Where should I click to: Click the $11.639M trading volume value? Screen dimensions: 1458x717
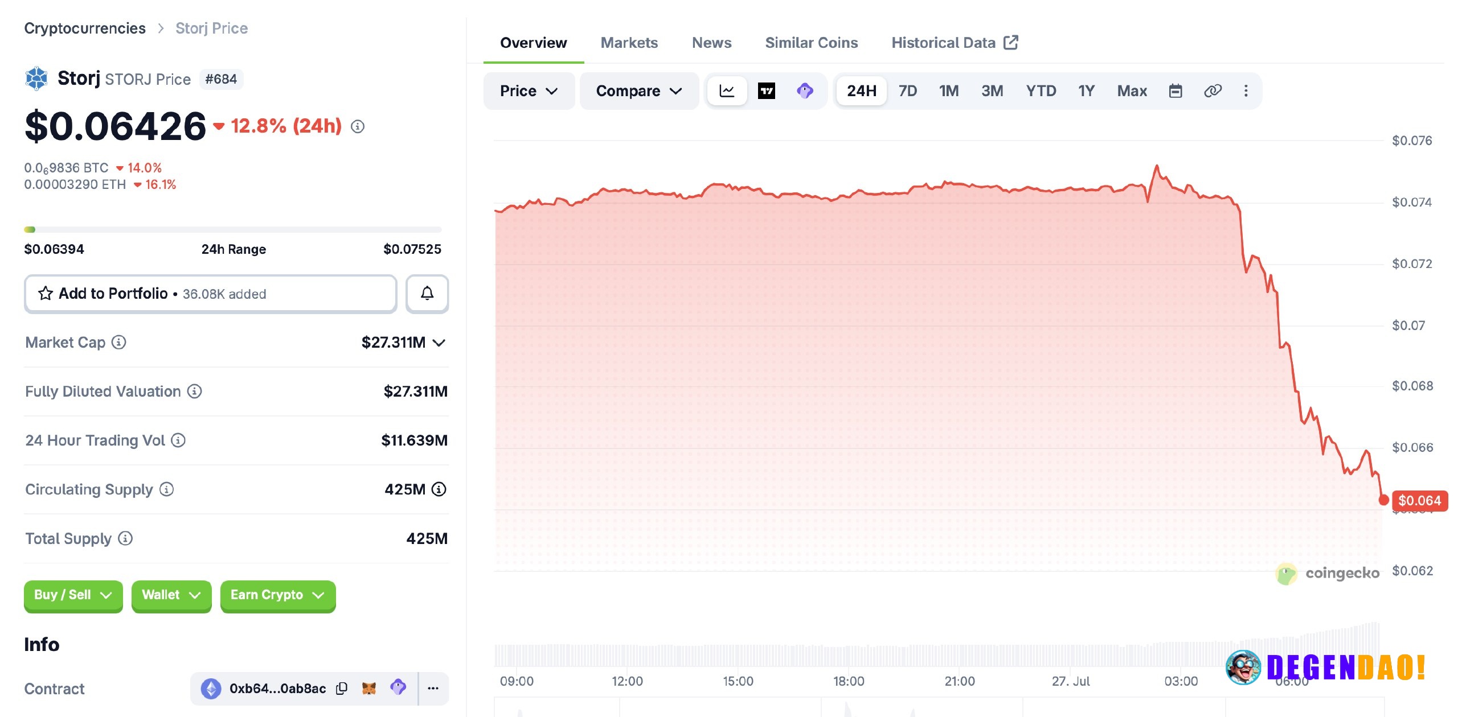415,440
